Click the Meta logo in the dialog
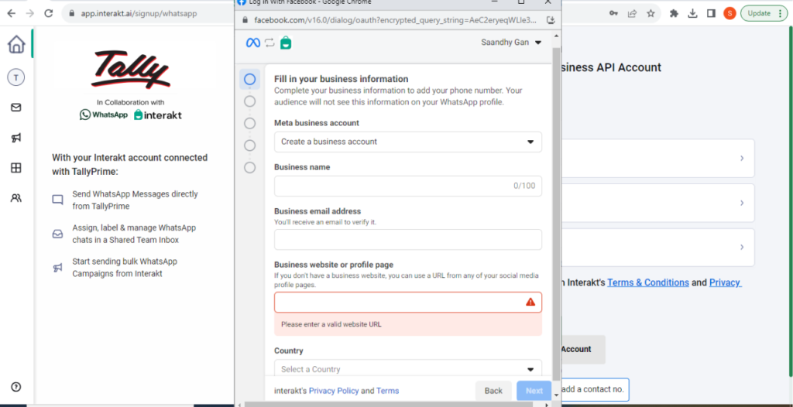 click(x=253, y=43)
